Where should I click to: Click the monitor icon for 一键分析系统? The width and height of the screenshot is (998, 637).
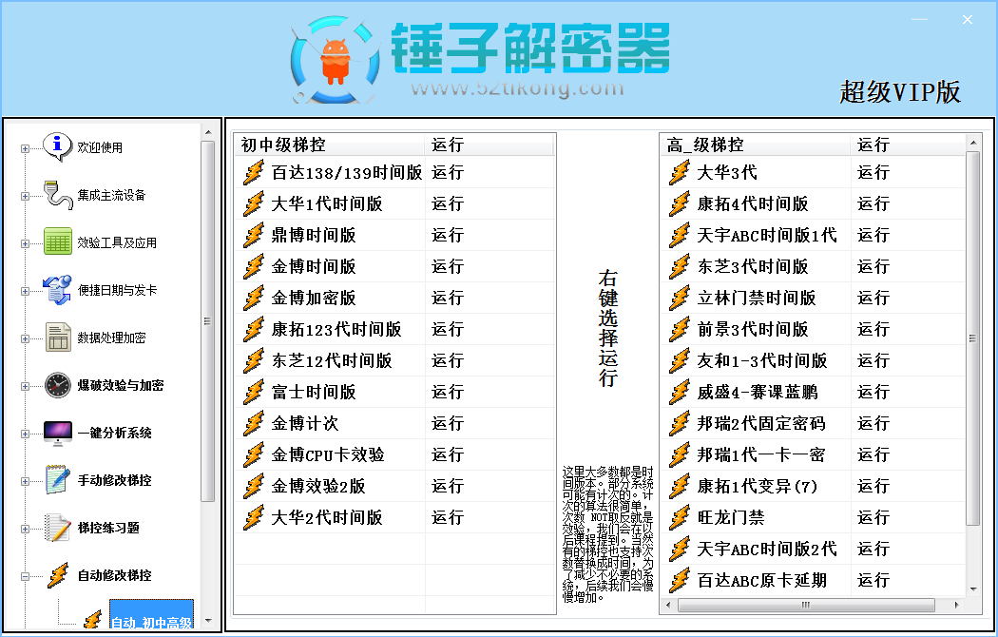tap(58, 433)
